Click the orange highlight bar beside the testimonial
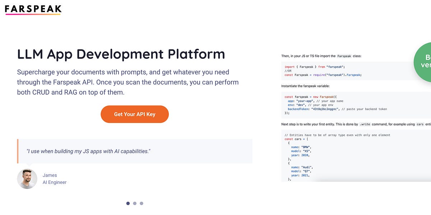The image size is (431, 215). [x=18, y=151]
